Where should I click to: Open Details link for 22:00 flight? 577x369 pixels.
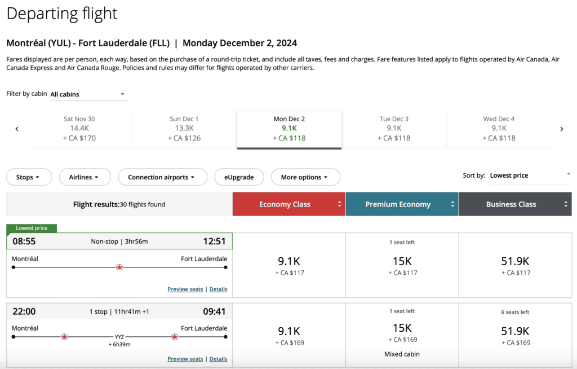coord(218,359)
